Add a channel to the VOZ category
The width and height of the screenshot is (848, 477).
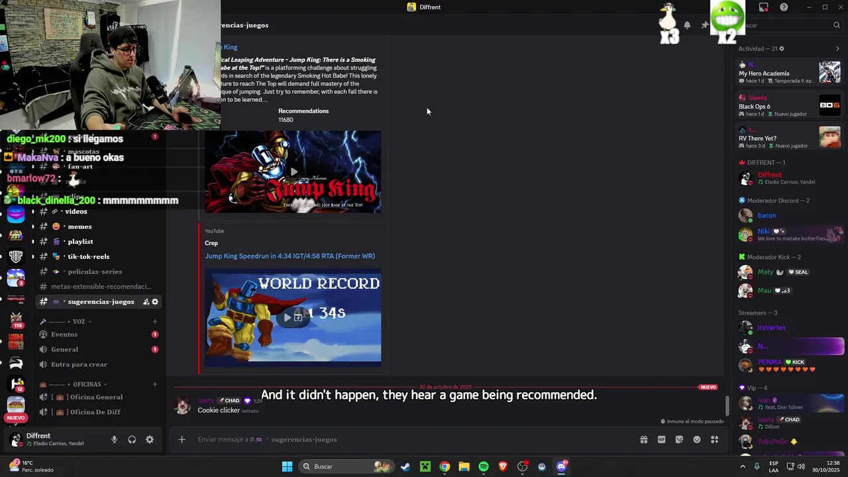coord(155,321)
